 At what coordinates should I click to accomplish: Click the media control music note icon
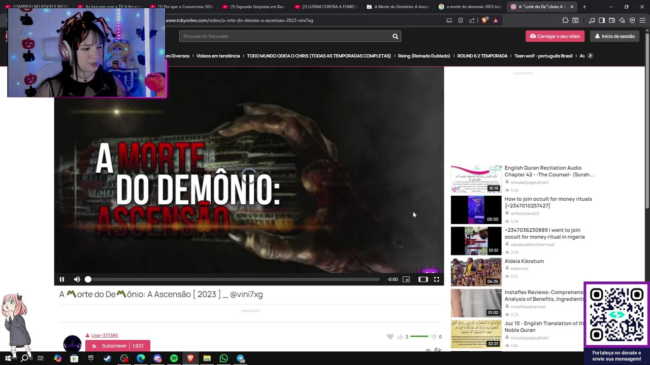click(x=592, y=20)
